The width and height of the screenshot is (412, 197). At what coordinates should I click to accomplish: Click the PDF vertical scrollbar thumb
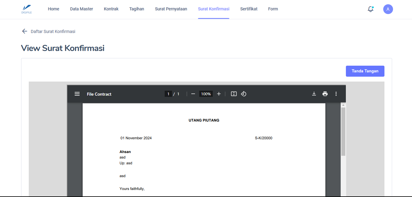(x=343, y=131)
